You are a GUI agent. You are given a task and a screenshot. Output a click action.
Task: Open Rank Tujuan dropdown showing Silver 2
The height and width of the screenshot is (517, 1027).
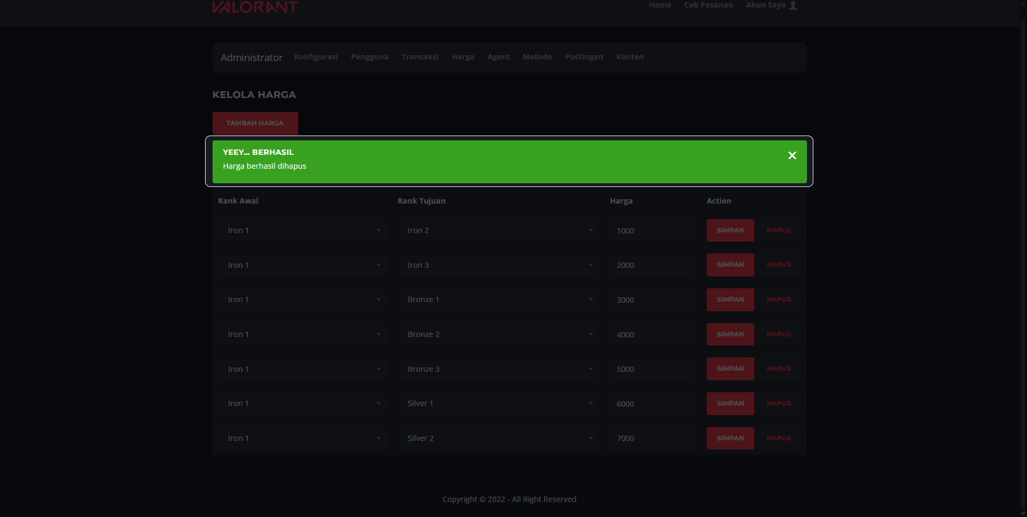point(498,438)
